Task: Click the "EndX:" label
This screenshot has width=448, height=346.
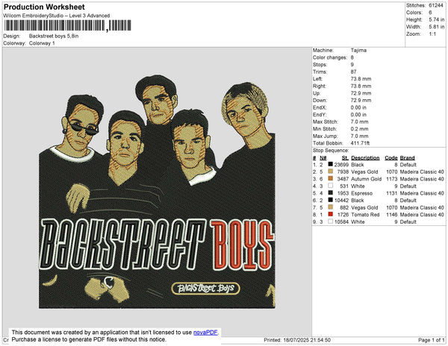Action: [319, 107]
